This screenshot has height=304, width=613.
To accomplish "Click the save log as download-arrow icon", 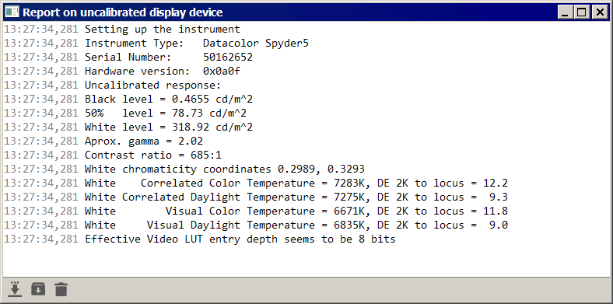I will point(15,289).
